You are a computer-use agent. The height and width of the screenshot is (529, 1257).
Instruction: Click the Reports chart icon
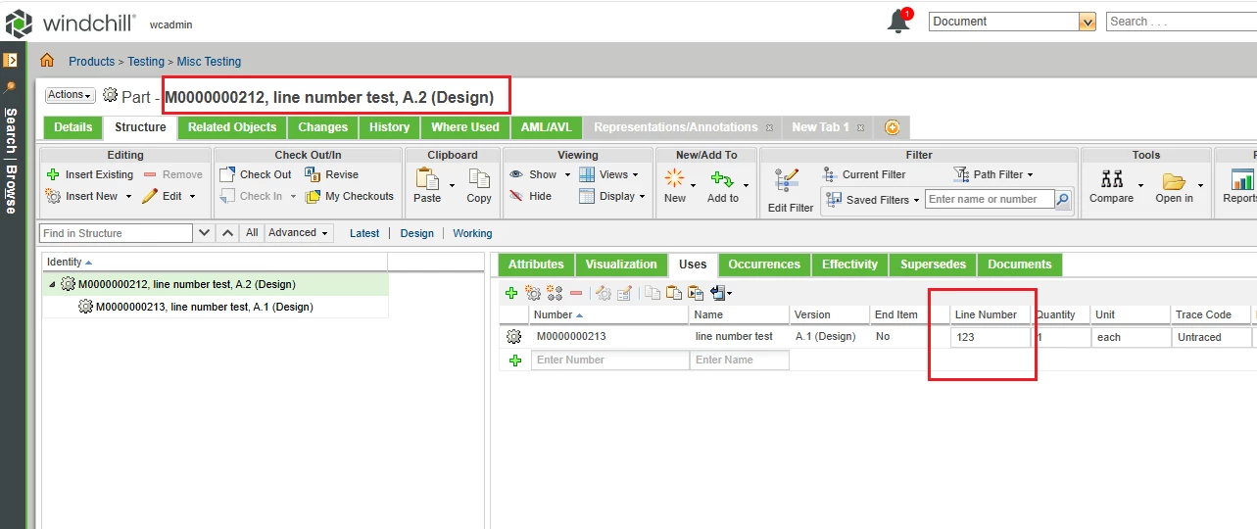[x=1242, y=180]
